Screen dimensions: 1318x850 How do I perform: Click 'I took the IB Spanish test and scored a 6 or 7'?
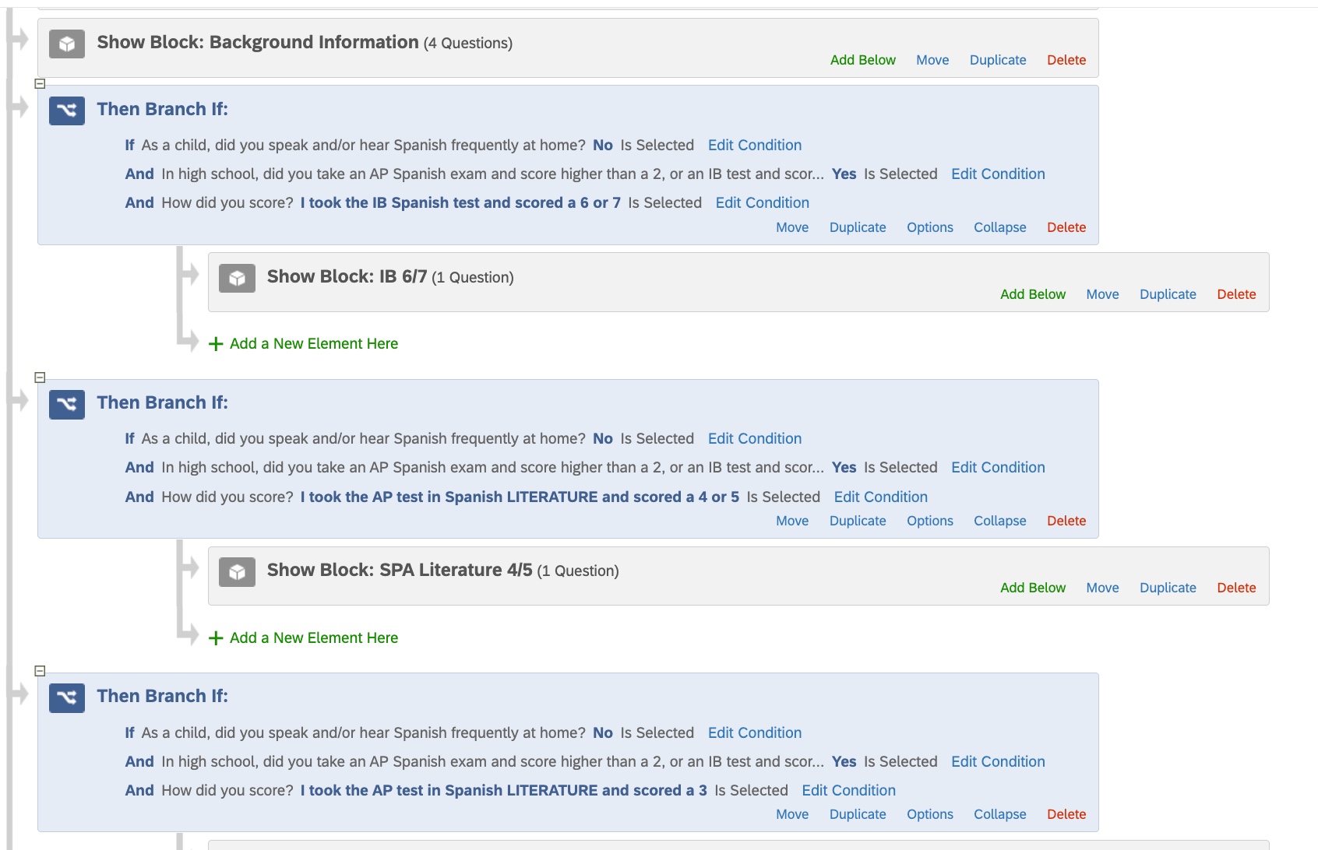tap(460, 202)
